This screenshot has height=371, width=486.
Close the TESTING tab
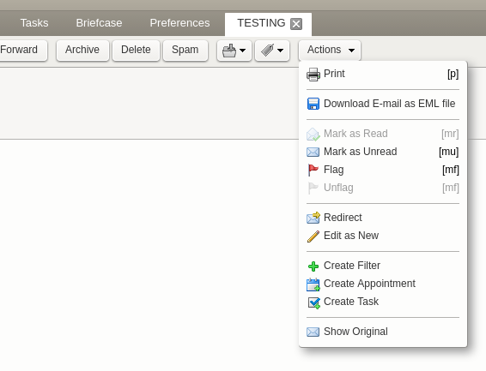(x=296, y=24)
